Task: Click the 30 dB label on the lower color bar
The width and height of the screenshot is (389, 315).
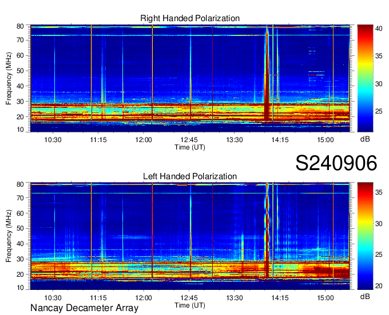Action: click(379, 224)
